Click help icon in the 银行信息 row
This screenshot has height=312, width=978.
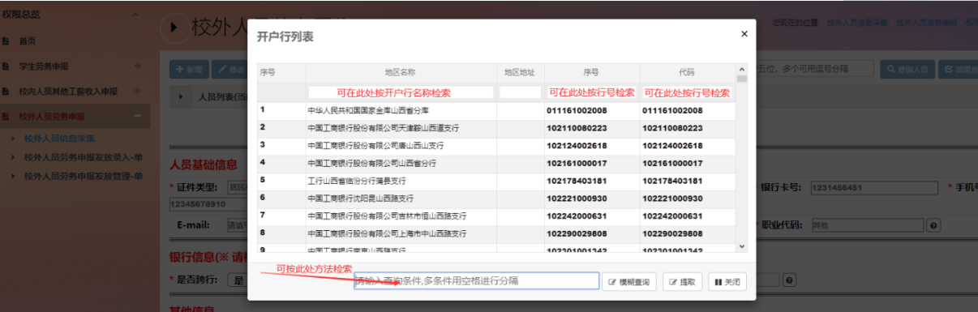789,280
